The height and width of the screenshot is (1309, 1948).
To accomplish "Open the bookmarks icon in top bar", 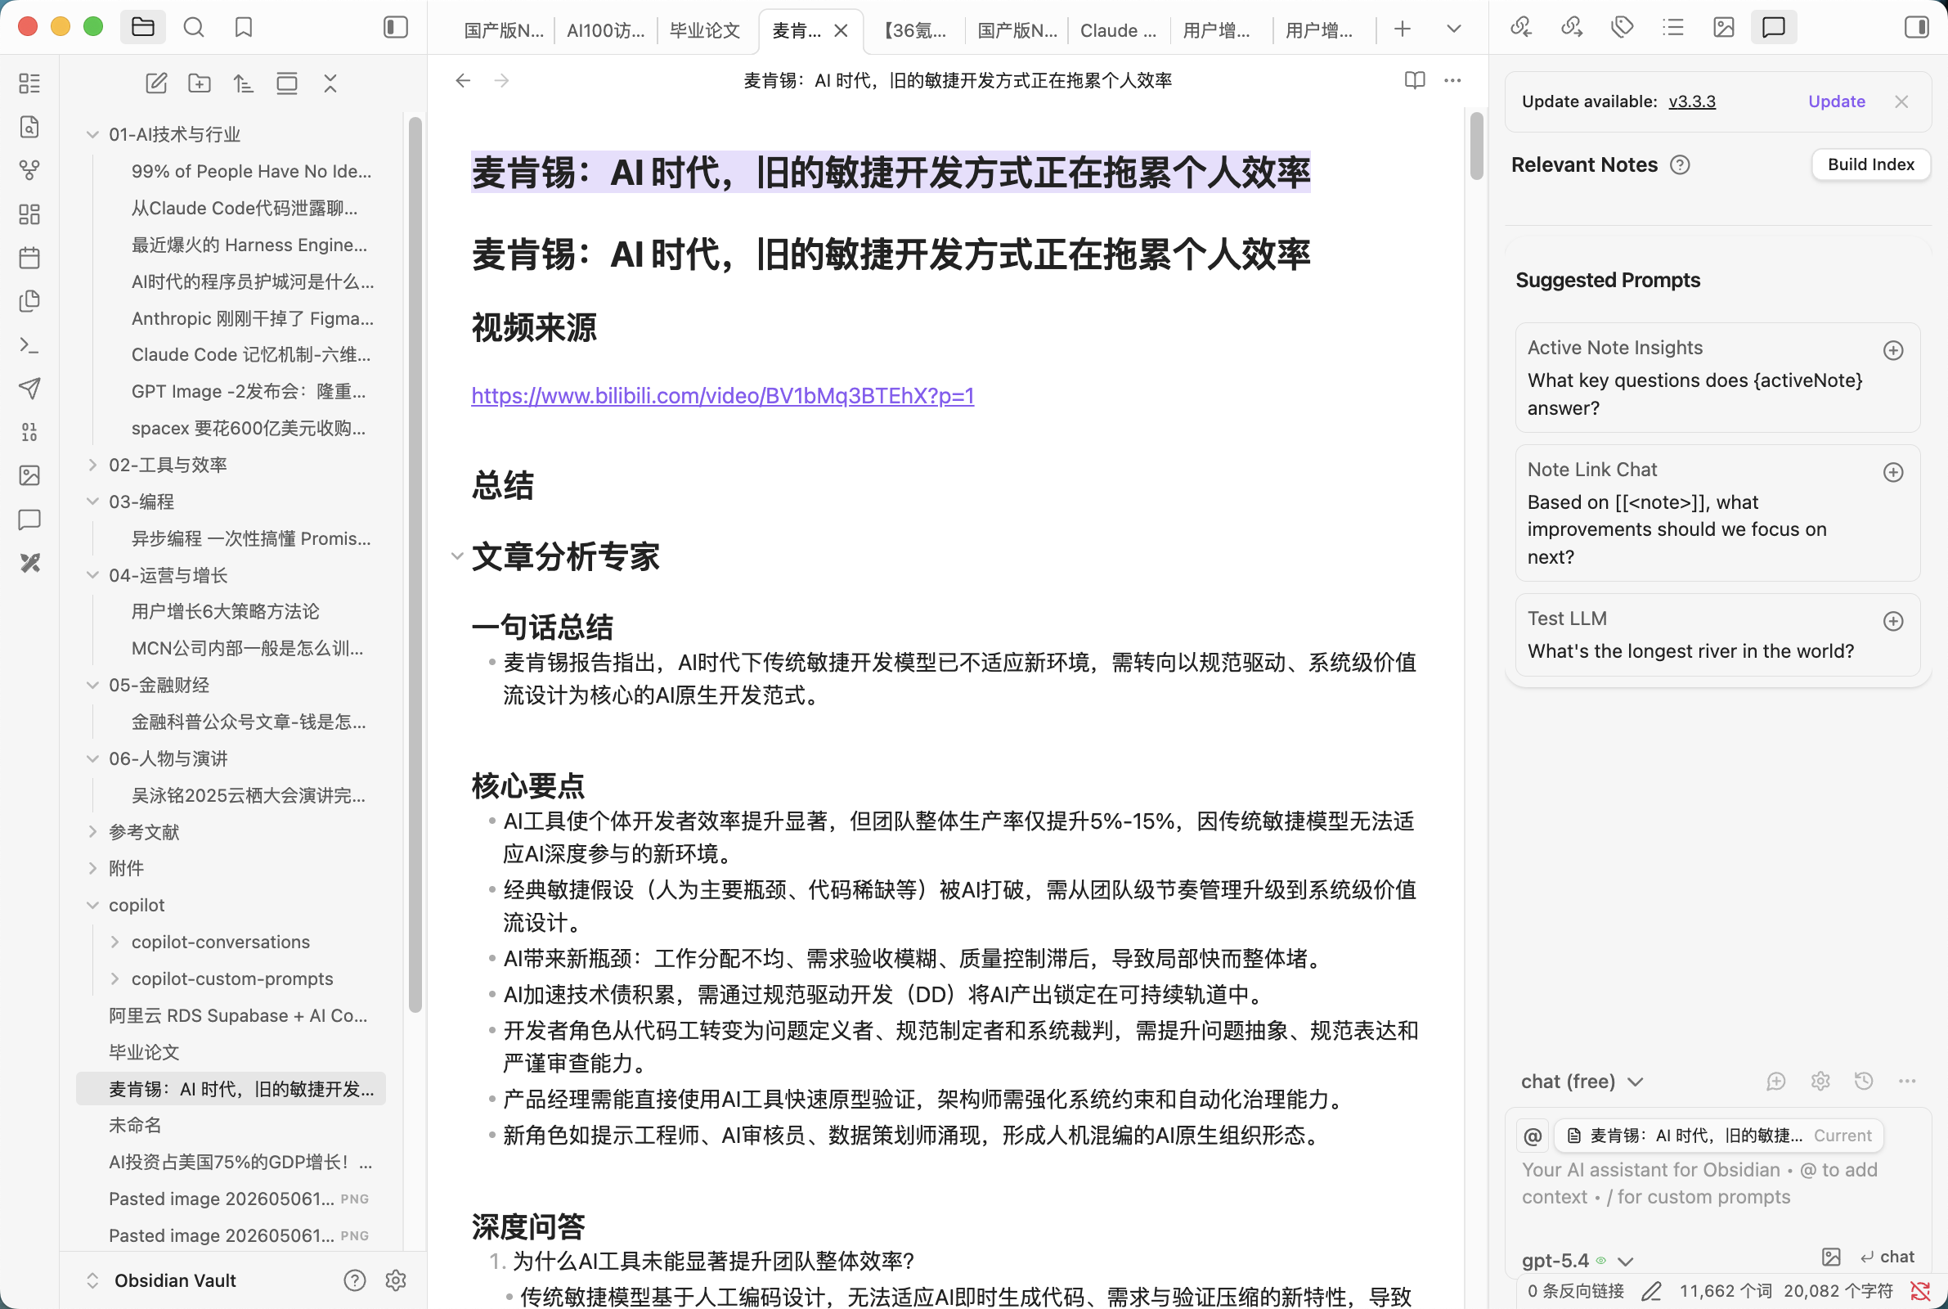I will click(244, 28).
